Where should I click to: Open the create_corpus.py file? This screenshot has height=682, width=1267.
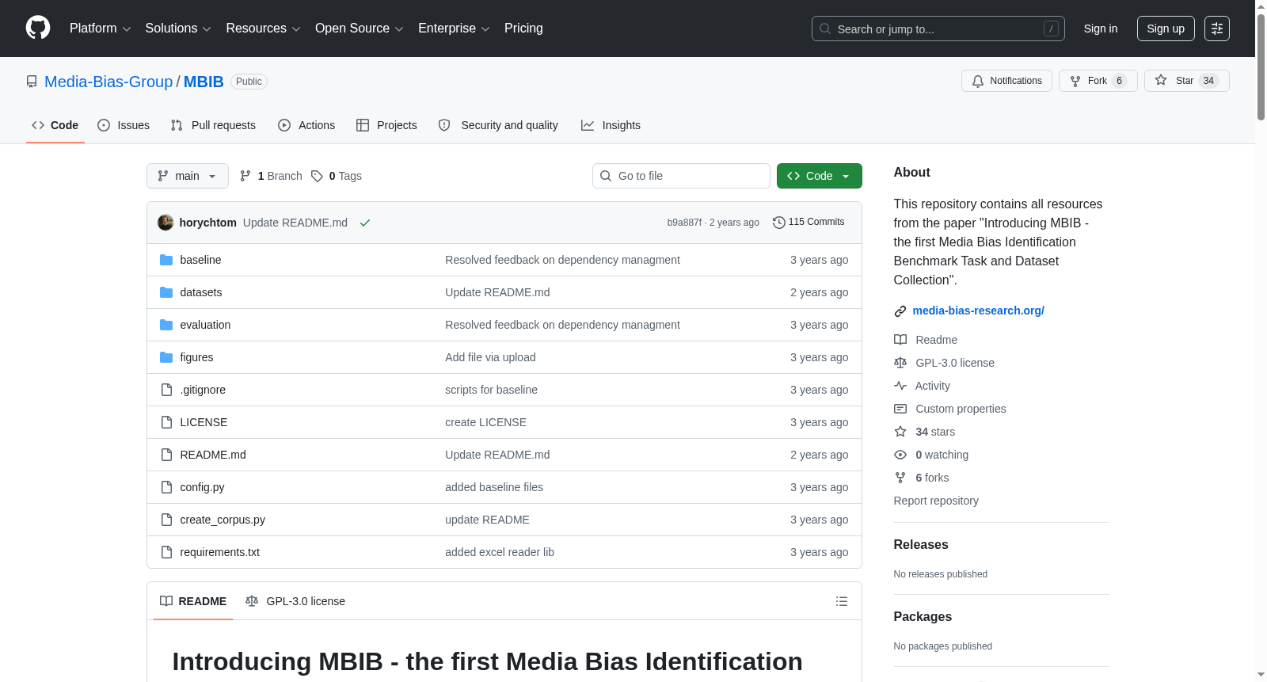223,520
